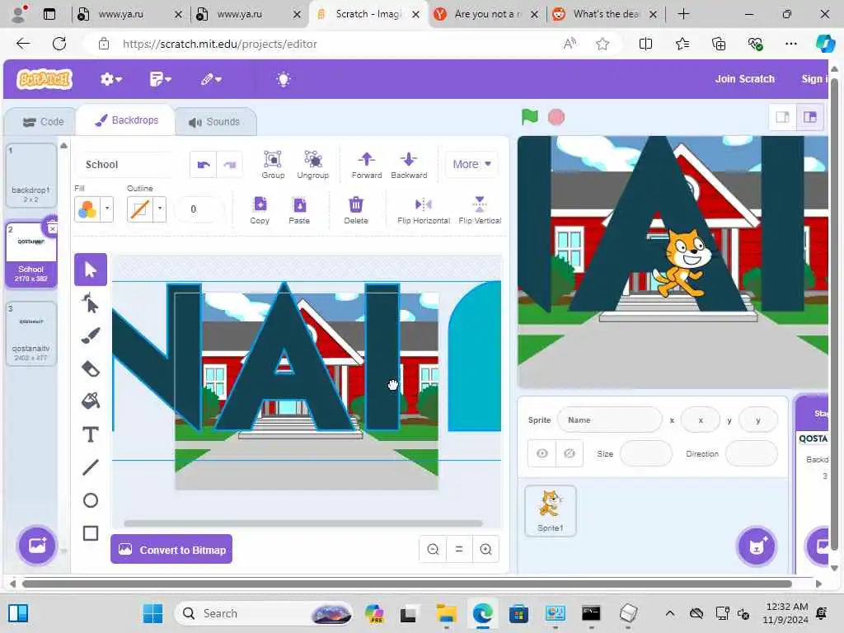
Task: Click the Copy icon
Action: (260, 210)
